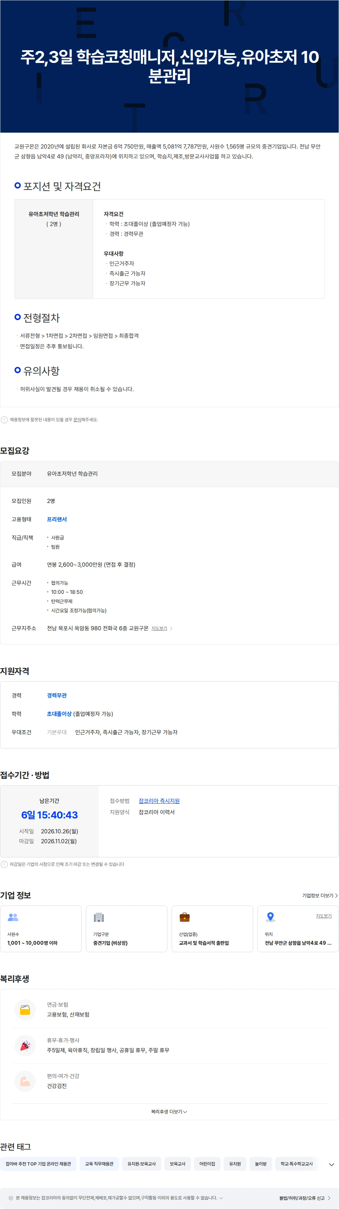This screenshot has height=1209, width=339.
Task: Click the 교과서 및 학습서적 출판업 card
Action: pyautogui.click(x=212, y=929)
